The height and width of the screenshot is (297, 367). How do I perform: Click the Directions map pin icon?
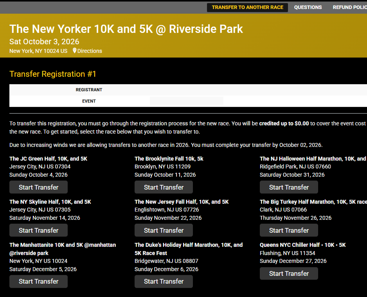point(74,51)
